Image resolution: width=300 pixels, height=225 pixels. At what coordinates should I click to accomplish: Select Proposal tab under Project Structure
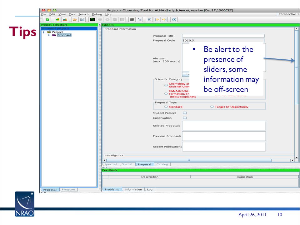click(x=50, y=190)
